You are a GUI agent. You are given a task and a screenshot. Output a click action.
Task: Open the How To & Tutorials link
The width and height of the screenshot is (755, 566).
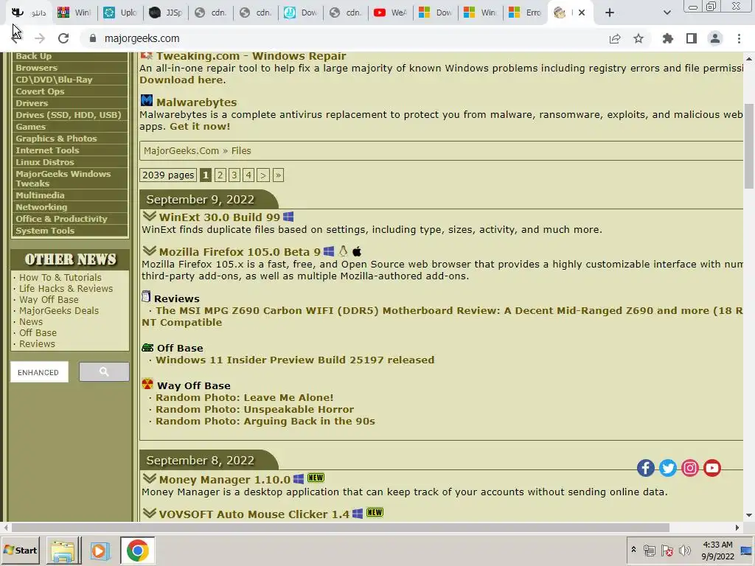tap(60, 278)
